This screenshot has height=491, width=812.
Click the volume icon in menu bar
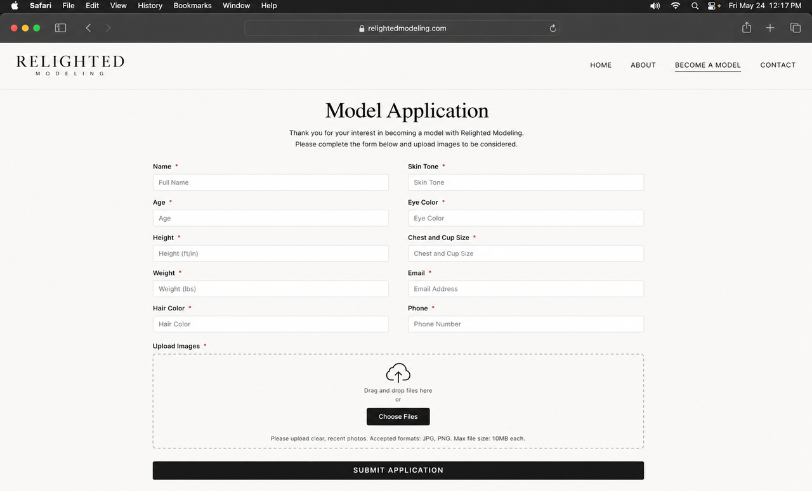(655, 6)
